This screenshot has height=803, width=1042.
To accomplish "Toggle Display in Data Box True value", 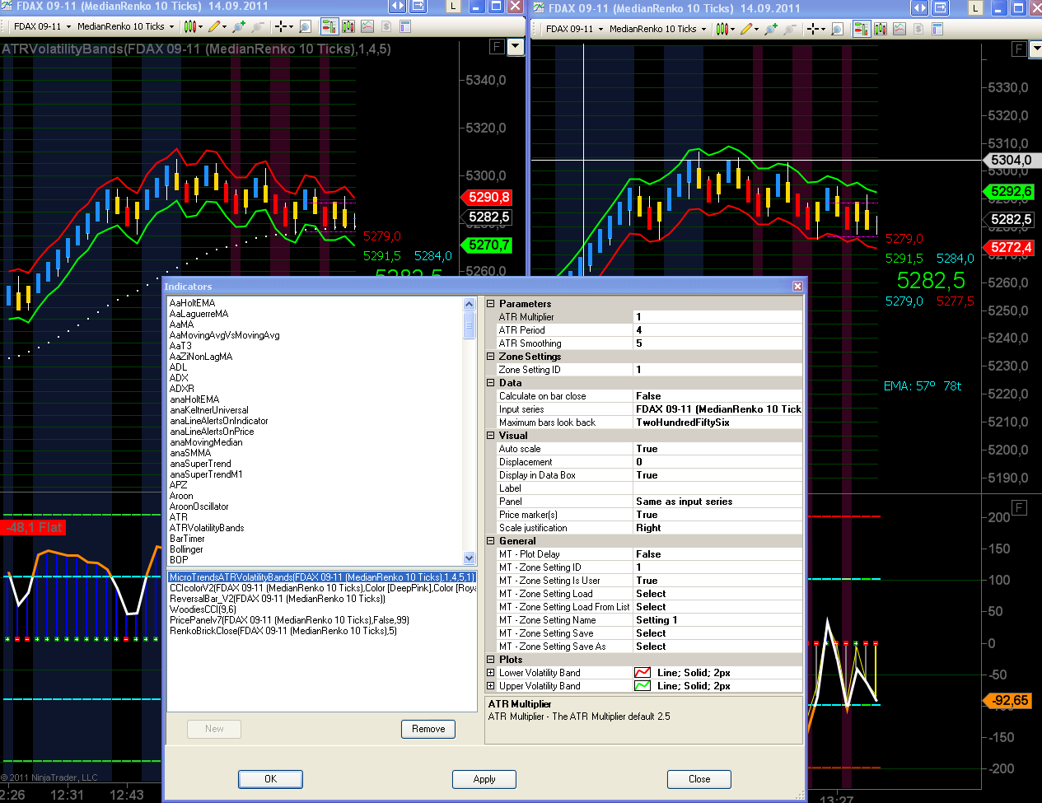I will click(717, 475).
